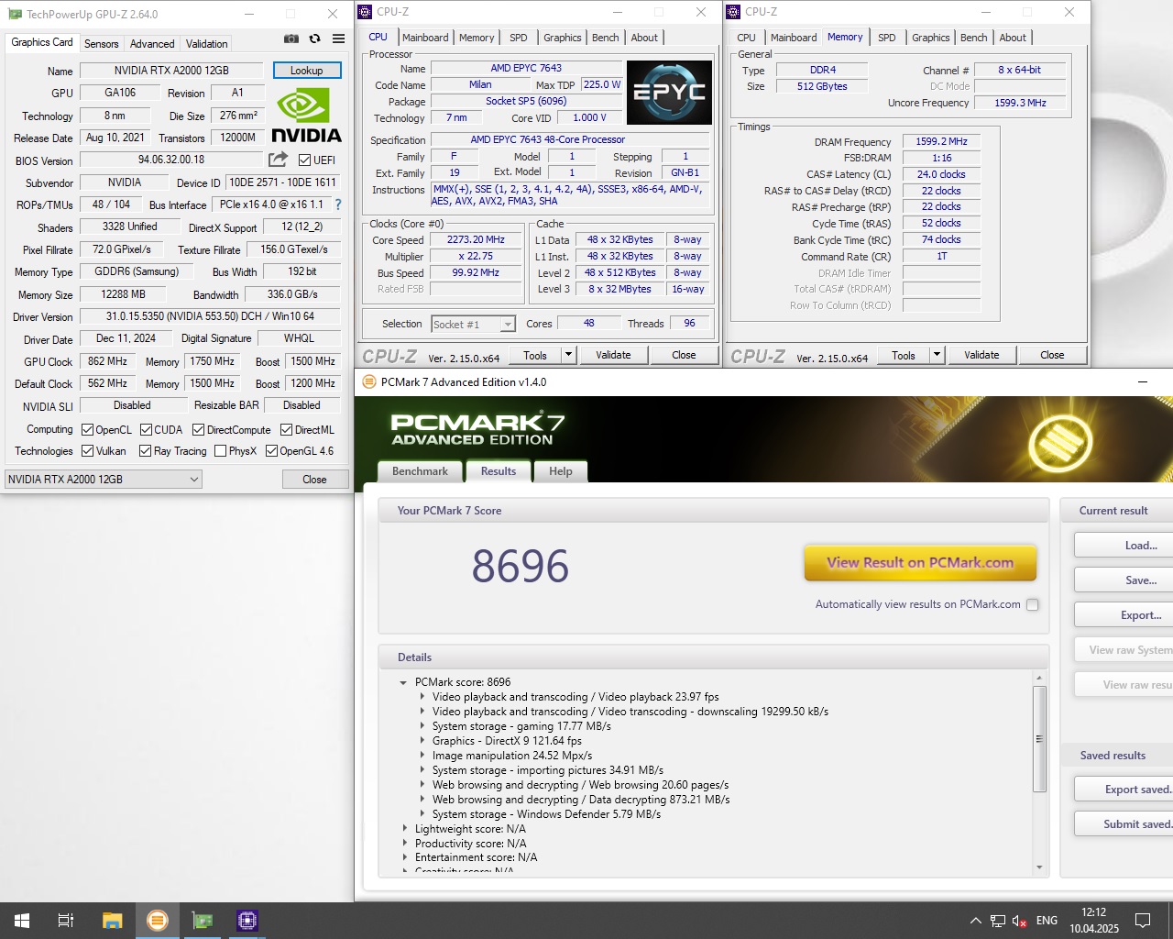Switch to GPU-Z Sensors tab
This screenshot has height=939, width=1173.
click(x=101, y=43)
